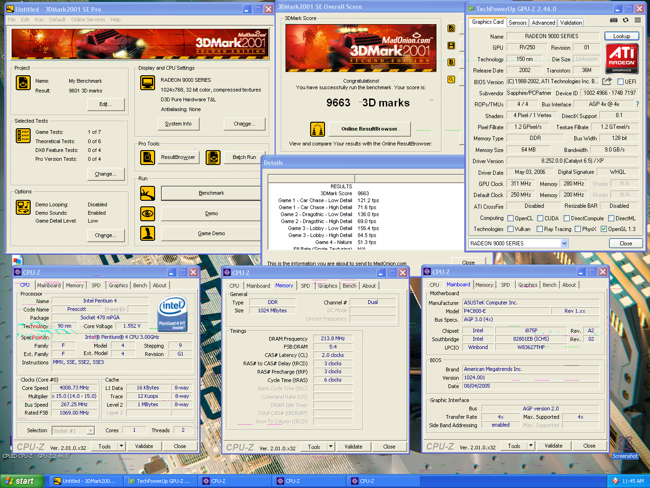Click the Selected Tests checklist icon
Viewport: 650px width, 488px height.
(x=23, y=136)
